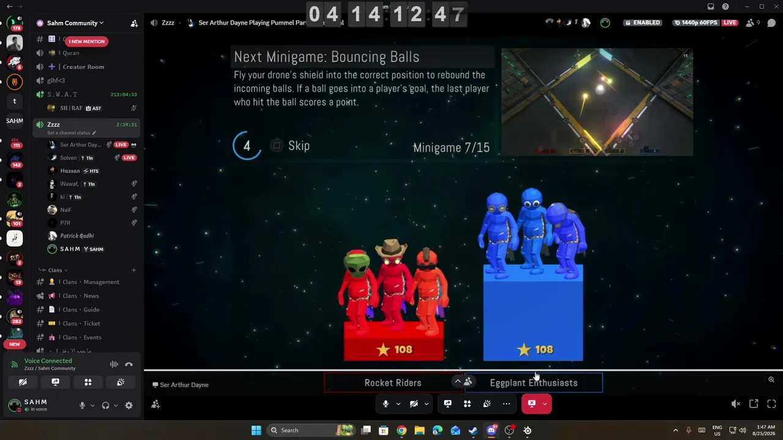Unmute the stream volume
The image size is (783, 440).
click(736, 403)
